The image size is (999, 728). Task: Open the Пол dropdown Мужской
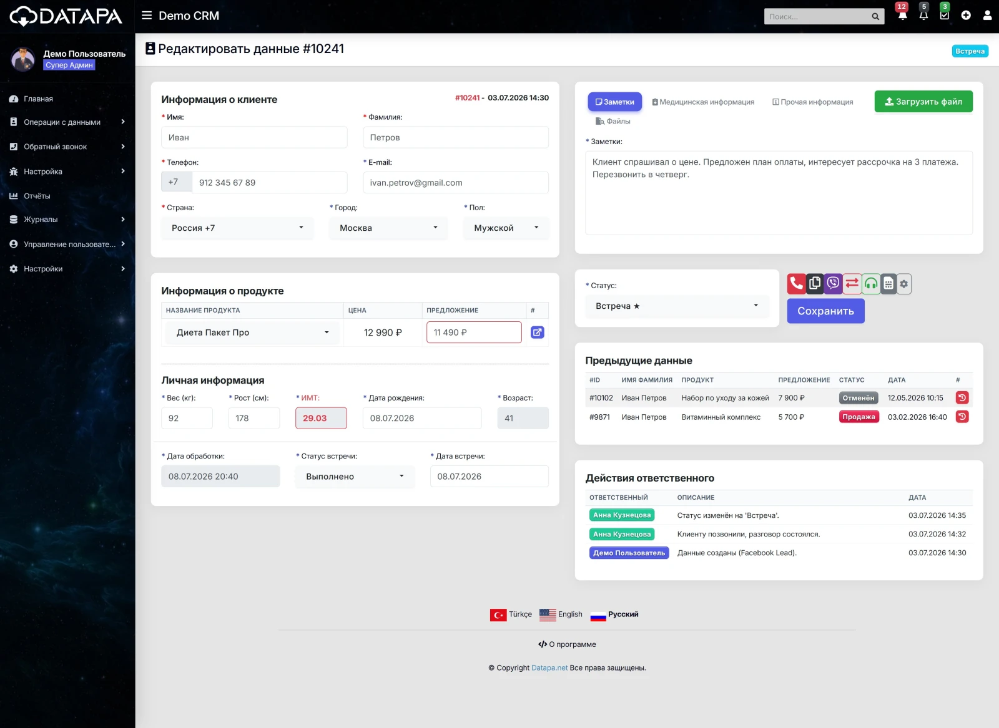(x=506, y=228)
